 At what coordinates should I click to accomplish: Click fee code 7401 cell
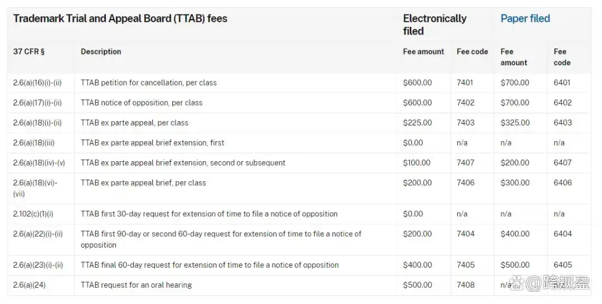point(464,83)
